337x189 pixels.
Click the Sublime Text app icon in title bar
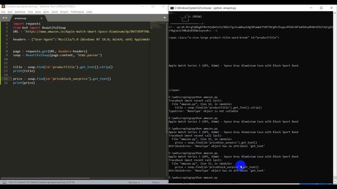(3, 6)
